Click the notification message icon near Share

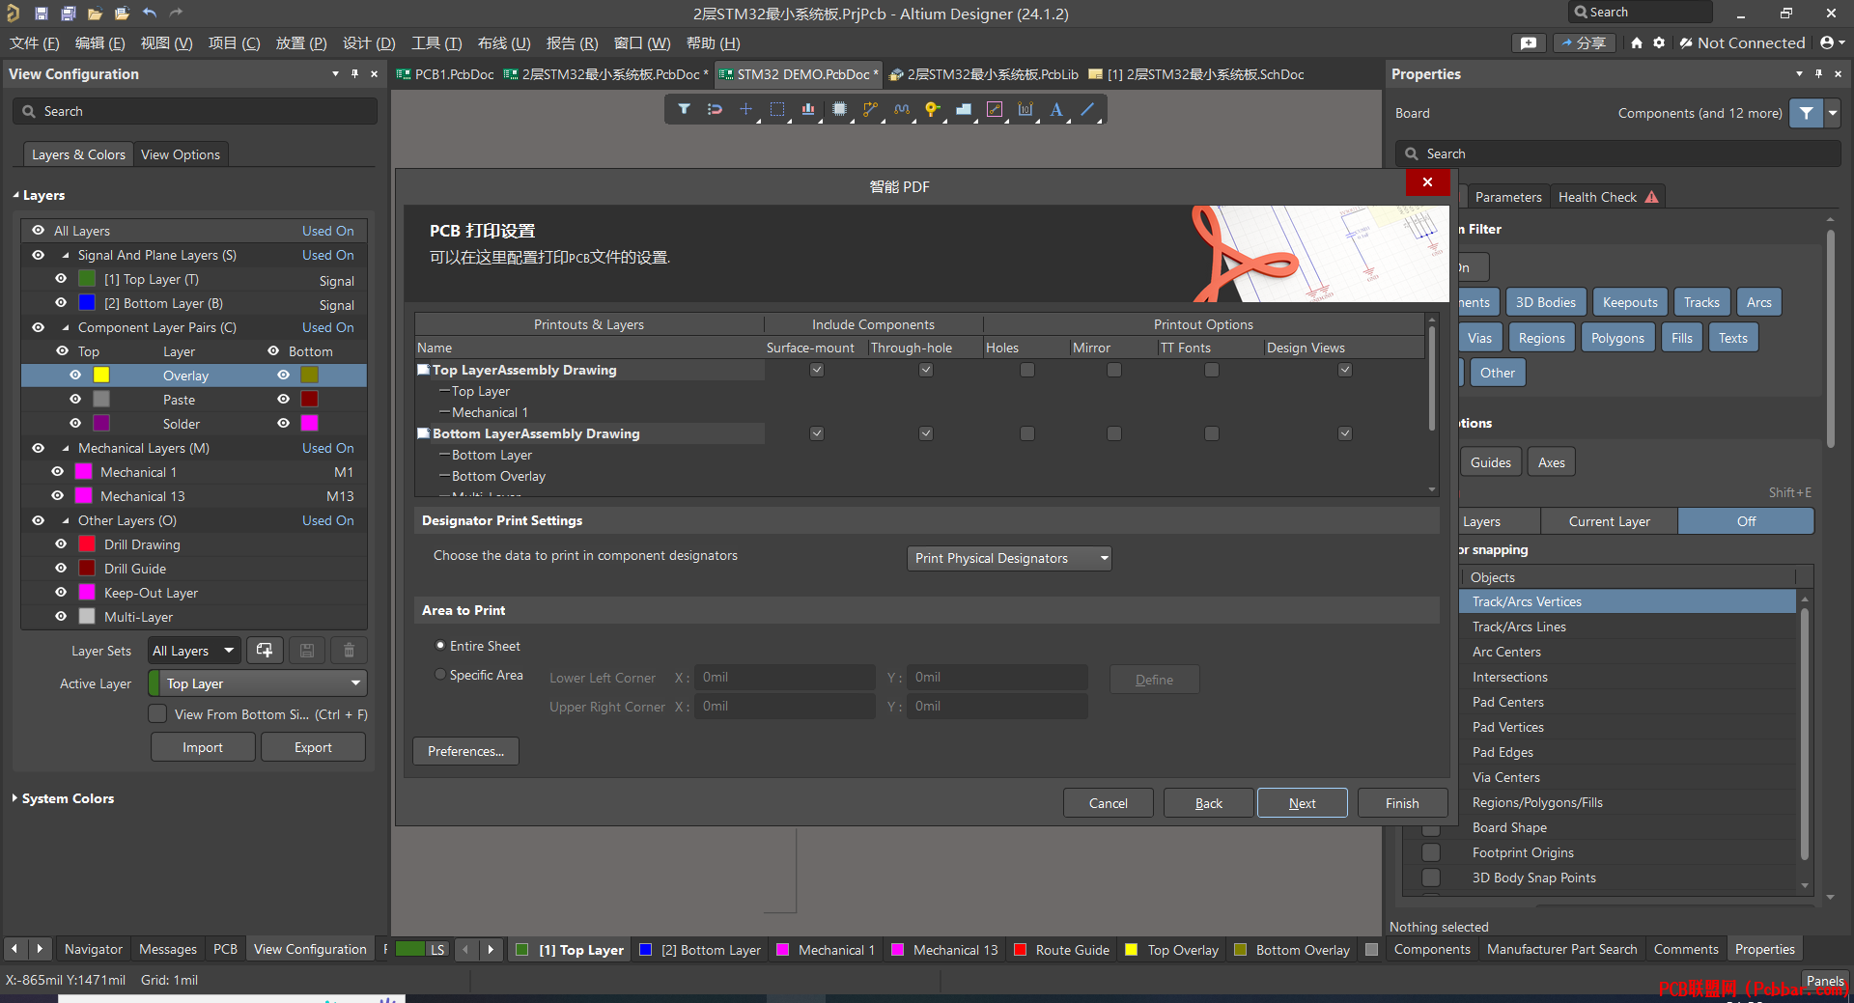click(1528, 42)
